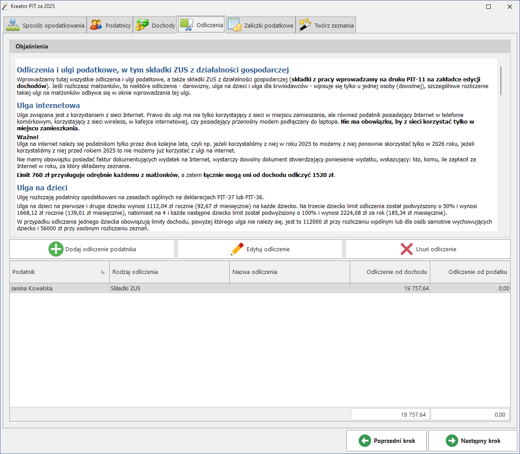Close the Kreator PIT za 2025 window
Screen dimensions: 520x454
(x=510, y=7)
